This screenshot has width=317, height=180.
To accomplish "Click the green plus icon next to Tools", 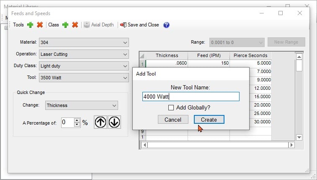I will pos(30,25).
